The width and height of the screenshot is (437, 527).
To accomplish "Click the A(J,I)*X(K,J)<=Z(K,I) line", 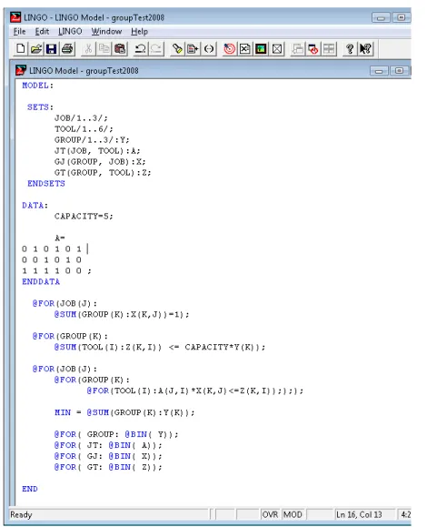I will tap(194, 390).
